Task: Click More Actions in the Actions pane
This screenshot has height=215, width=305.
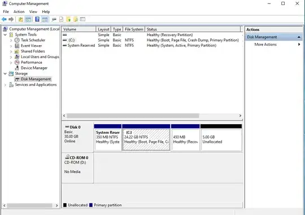Action: click(265, 45)
